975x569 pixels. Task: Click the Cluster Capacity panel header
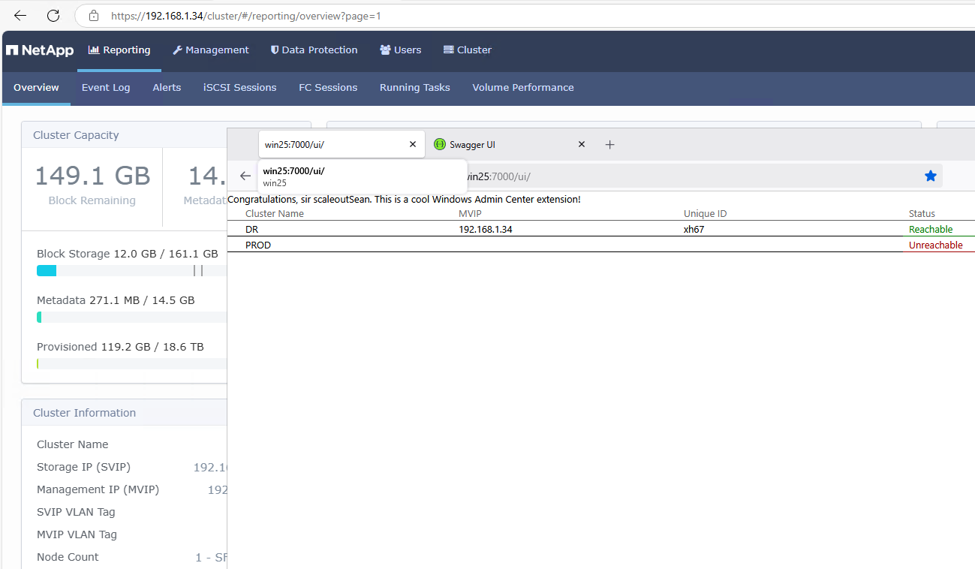[x=125, y=135]
